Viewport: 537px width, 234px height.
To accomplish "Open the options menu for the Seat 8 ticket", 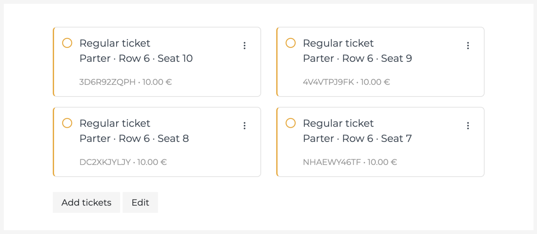I will tap(244, 126).
